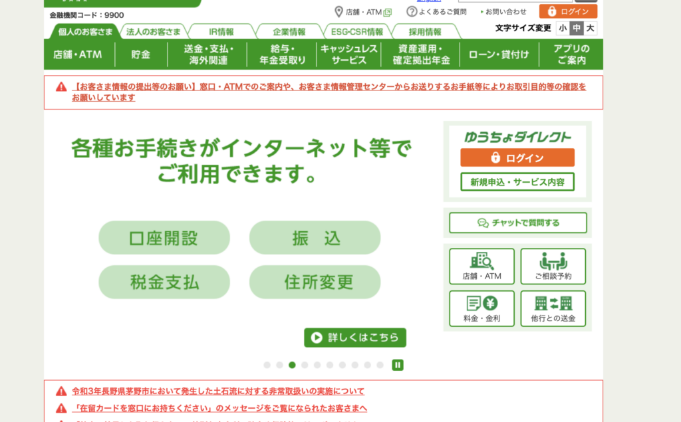681x422 pixels.
Task: Click the 新規申込・サービス内容 button
Action: click(x=517, y=182)
